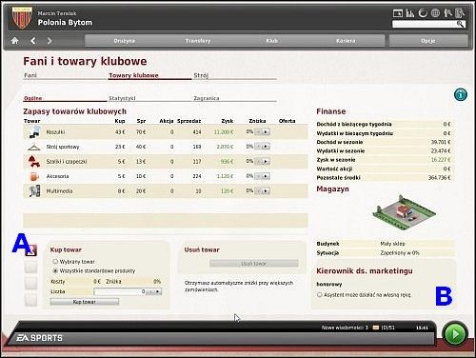Click Pozostałe środki value 364.736 €
The image size is (476, 358).
(x=439, y=177)
